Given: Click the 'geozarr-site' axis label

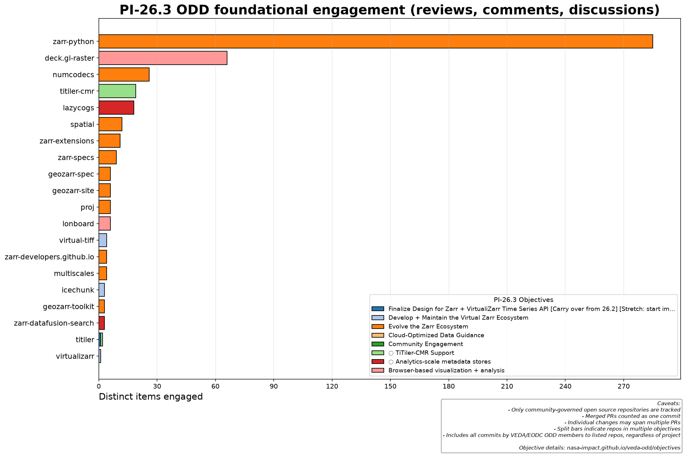Looking at the screenshot, I should click(73, 191).
